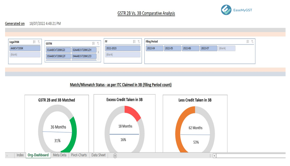Image resolution: width=290 pixels, height=166 pixels.
Task: Select the 2022-2023 financial year
Action: click(123, 48)
